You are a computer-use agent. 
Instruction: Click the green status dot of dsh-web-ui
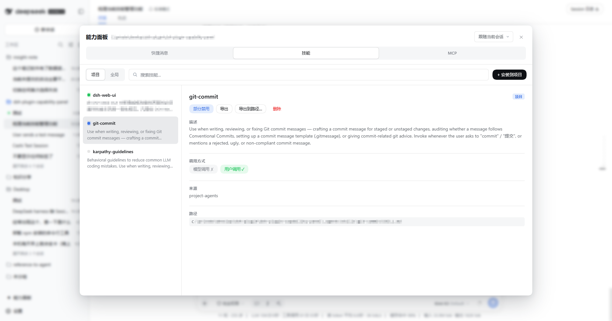click(89, 95)
